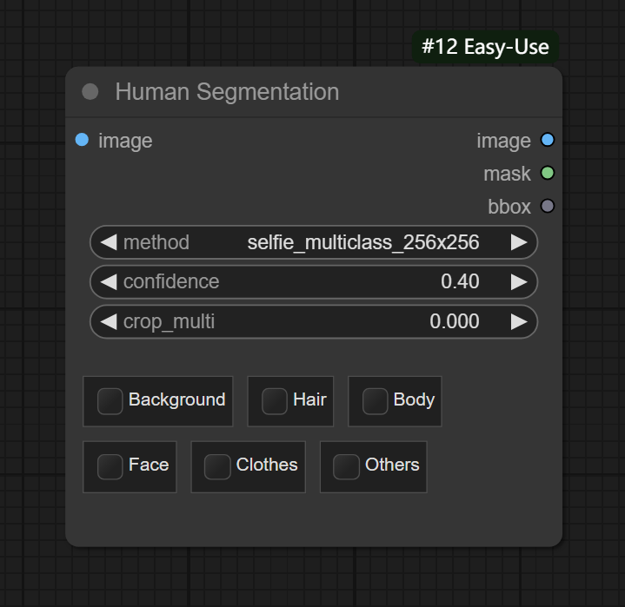
Task: Switch to next method with right arrow
Action: tap(519, 242)
